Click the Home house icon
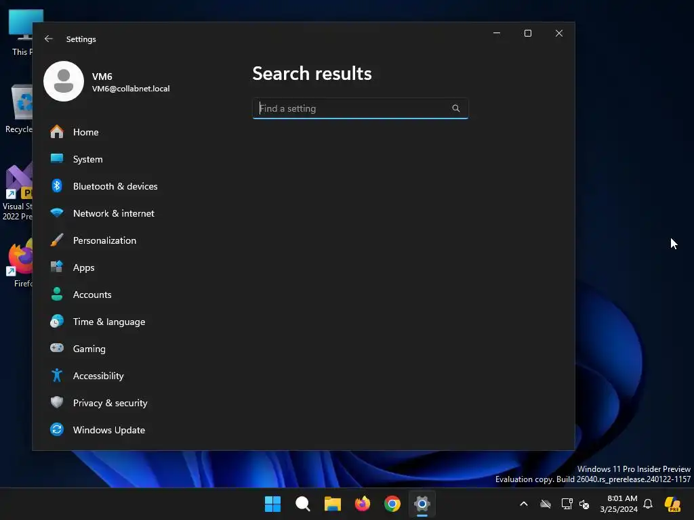 tap(57, 132)
